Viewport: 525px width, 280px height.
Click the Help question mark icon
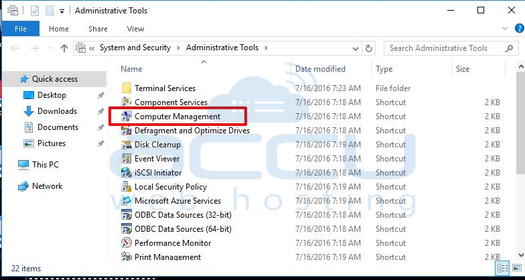pos(519,29)
